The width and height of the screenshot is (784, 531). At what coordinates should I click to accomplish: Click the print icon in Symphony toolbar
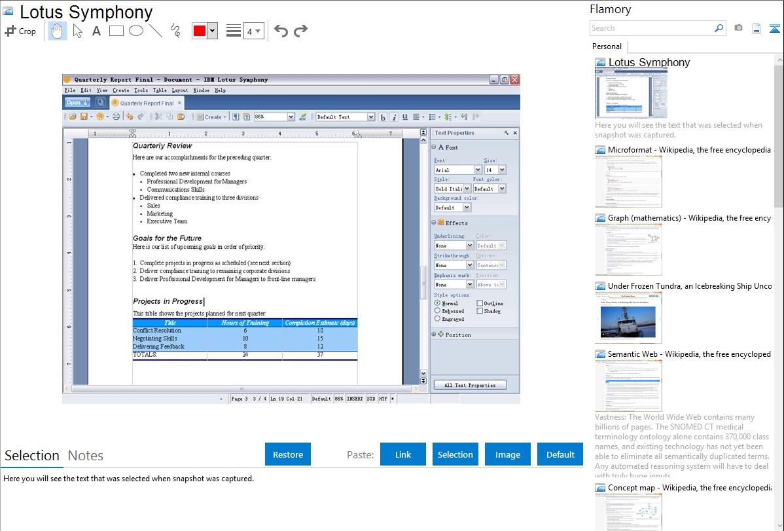116,117
